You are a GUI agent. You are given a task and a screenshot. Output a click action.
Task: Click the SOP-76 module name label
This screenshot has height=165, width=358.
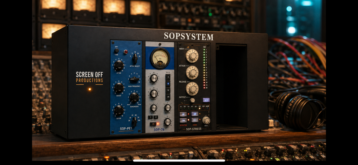pos(159,130)
